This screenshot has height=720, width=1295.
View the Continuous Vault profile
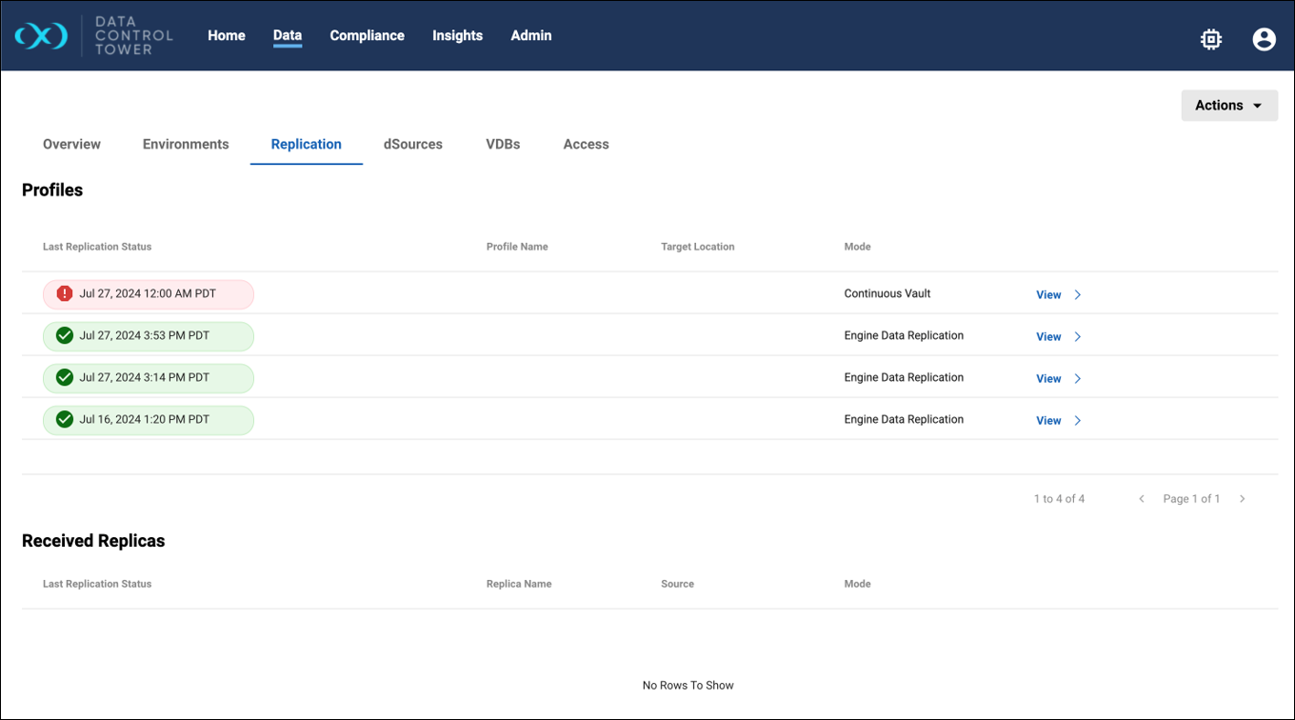point(1048,295)
